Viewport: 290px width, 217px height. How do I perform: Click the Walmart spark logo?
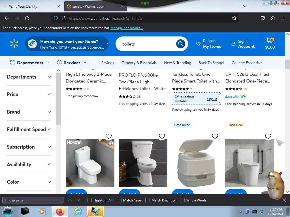pyautogui.click(x=14, y=44)
